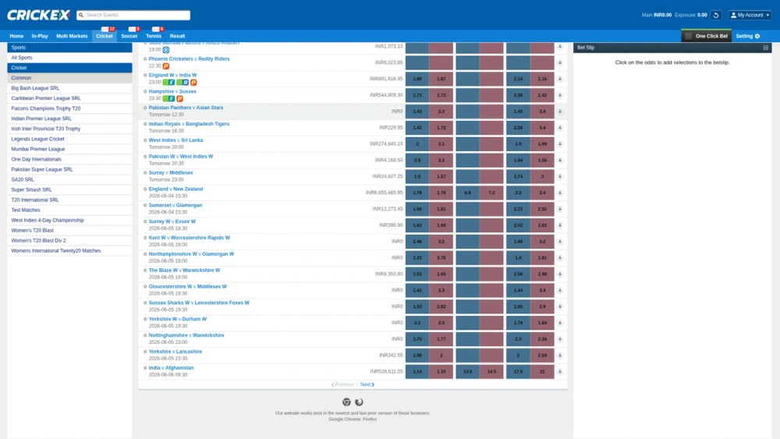Open Women's T20 Blast Div 2 in the sidebar

click(x=69, y=241)
